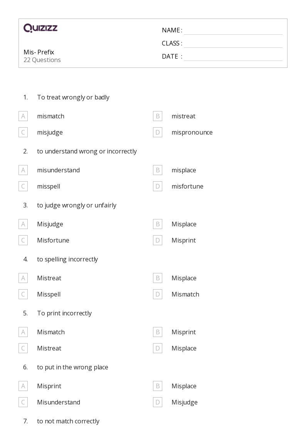Click the Quizizz logo
Viewport: 306px width, 433px height.
[x=40, y=28]
